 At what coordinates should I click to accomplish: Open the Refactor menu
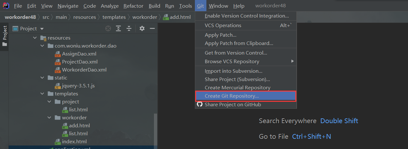(x=133, y=6)
